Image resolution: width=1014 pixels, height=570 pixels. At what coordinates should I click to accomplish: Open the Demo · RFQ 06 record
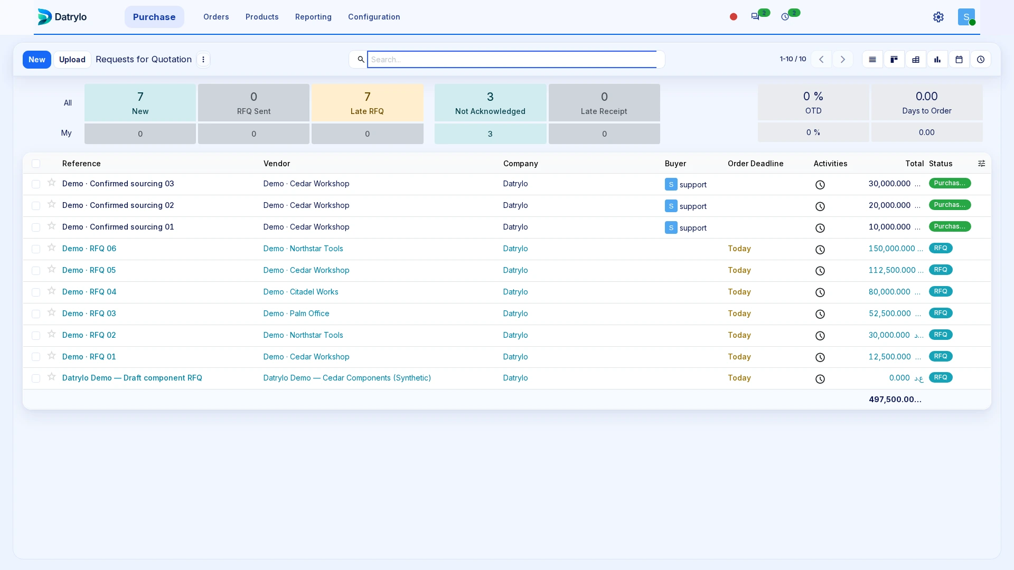(89, 249)
